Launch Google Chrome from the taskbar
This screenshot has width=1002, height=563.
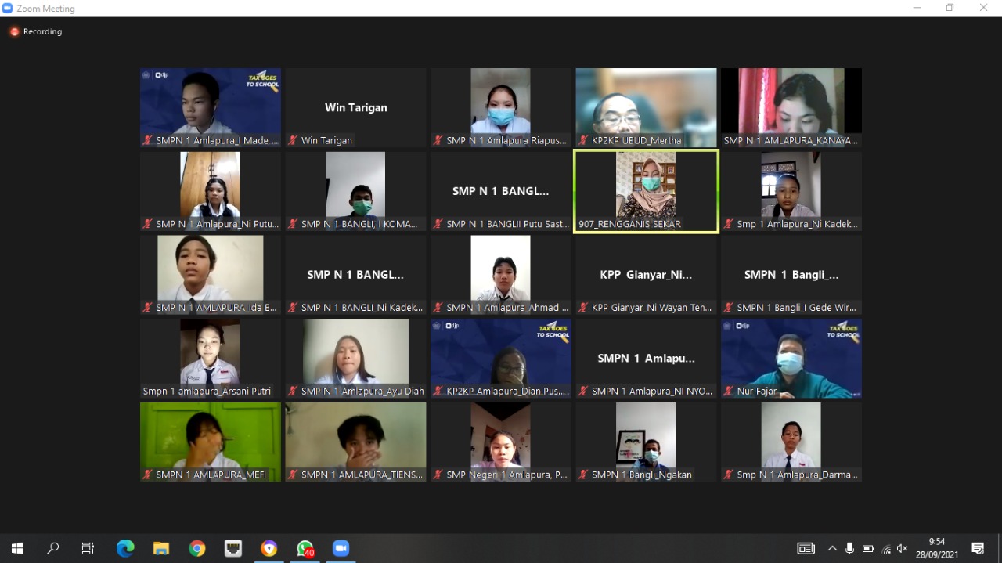coord(197,548)
